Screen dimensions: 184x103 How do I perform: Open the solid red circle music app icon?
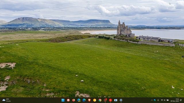pyautogui.click(x=110, y=100)
